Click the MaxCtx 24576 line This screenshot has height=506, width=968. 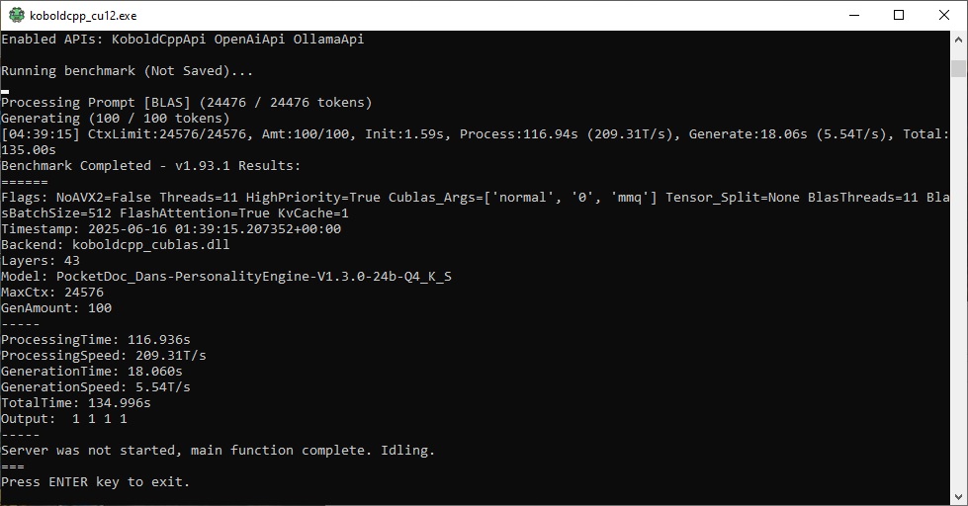click(x=52, y=292)
